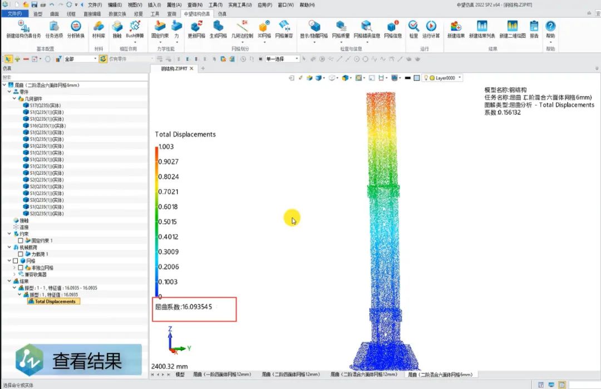Switch to the 仿真 ribbon tab
The height and width of the screenshot is (389, 601).
pos(222,13)
